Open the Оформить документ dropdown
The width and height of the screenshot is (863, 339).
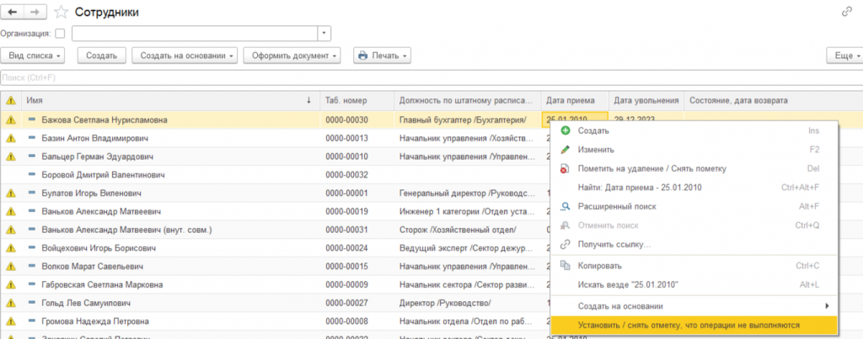(x=292, y=56)
